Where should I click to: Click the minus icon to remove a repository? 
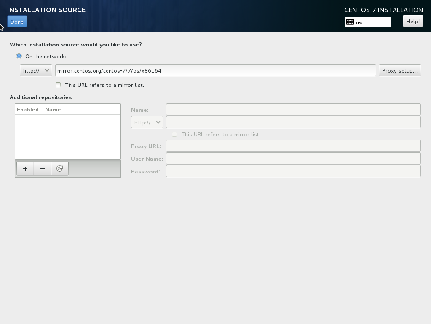[43, 169]
